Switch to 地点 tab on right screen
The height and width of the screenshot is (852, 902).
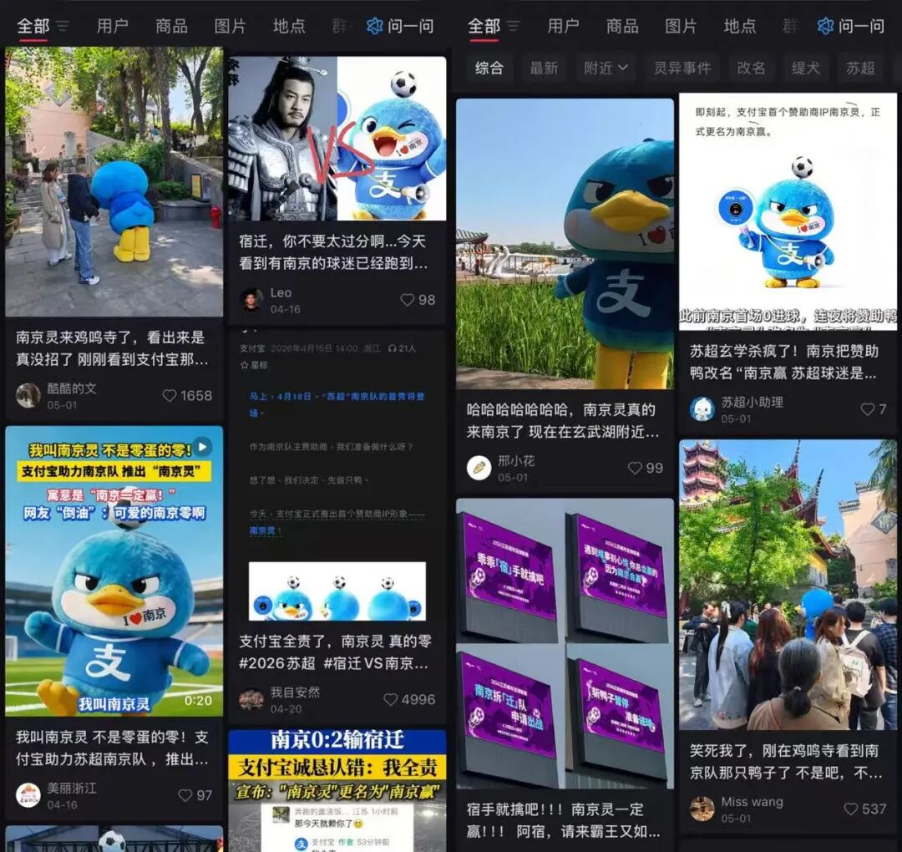point(740,26)
